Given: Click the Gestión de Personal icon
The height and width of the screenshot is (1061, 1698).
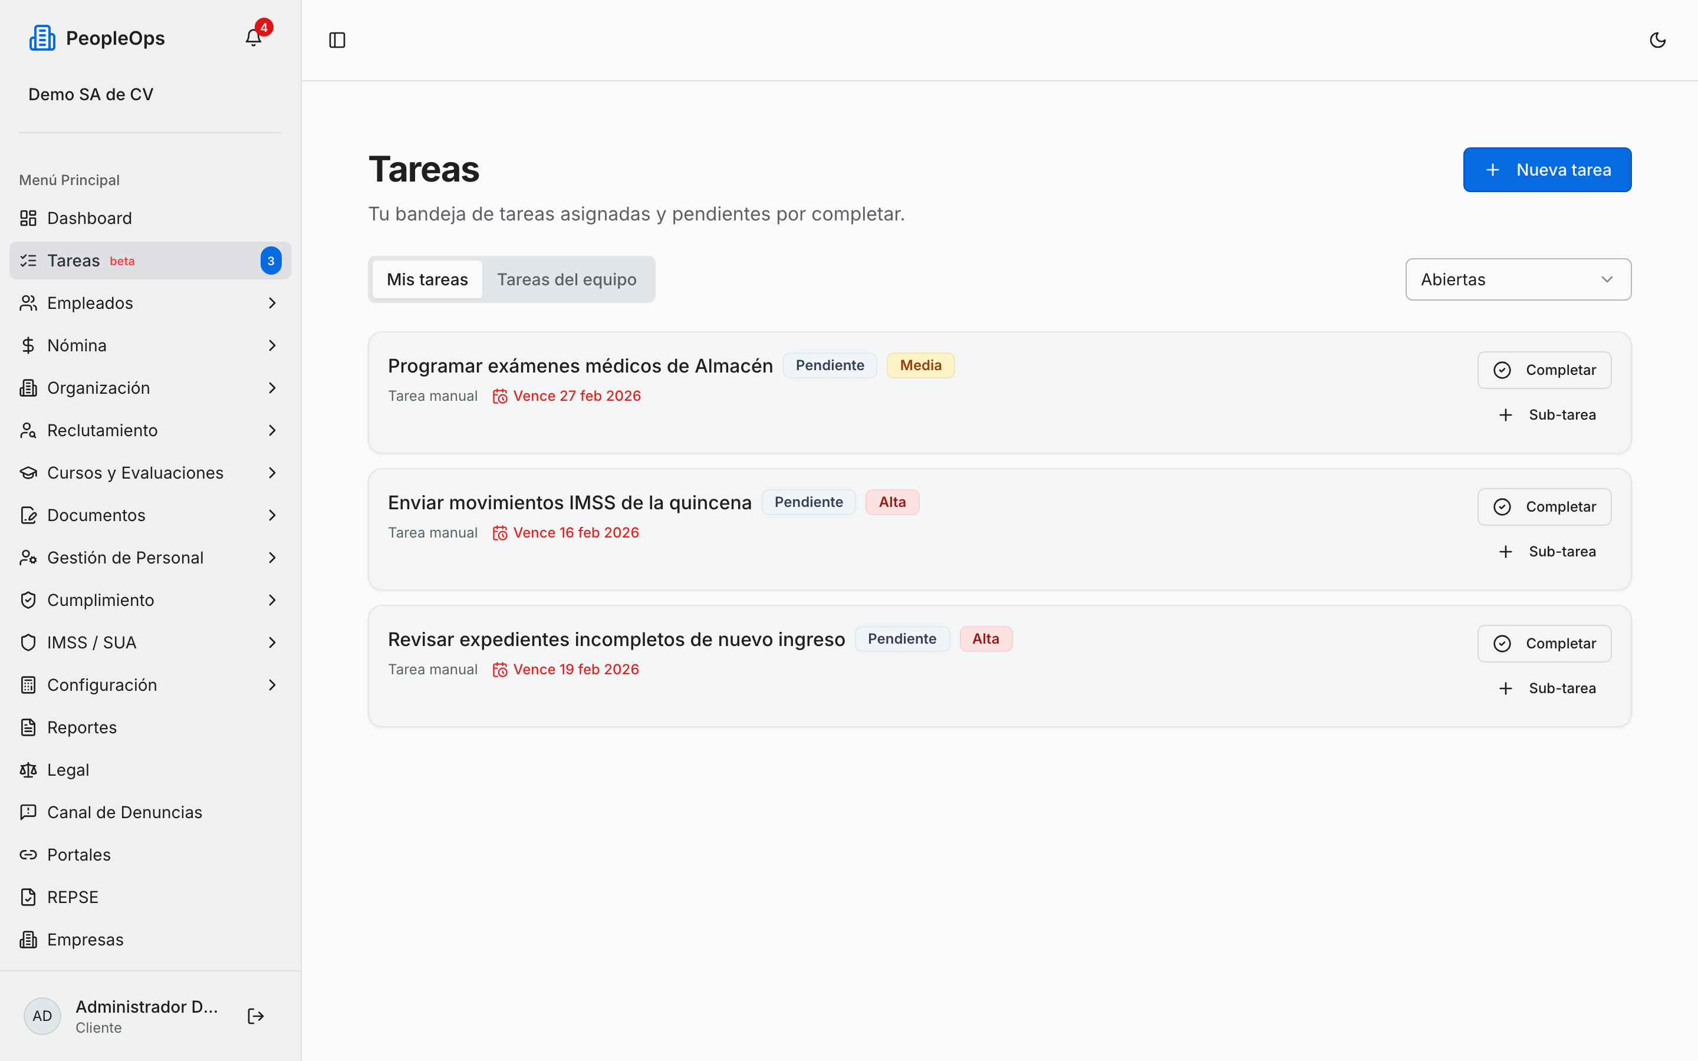Looking at the screenshot, I should 28,558.
